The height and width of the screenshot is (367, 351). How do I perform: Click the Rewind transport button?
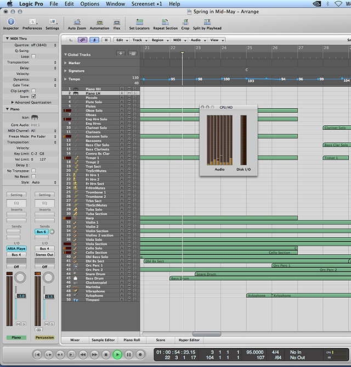point(83,354)
